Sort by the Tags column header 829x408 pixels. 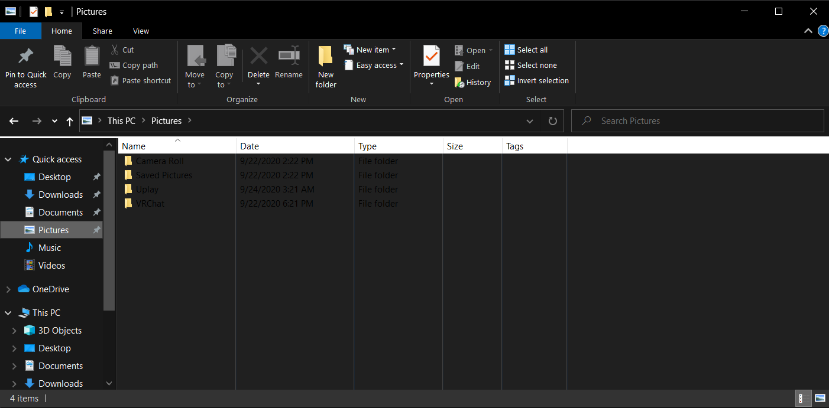click(x=535, y=146)
